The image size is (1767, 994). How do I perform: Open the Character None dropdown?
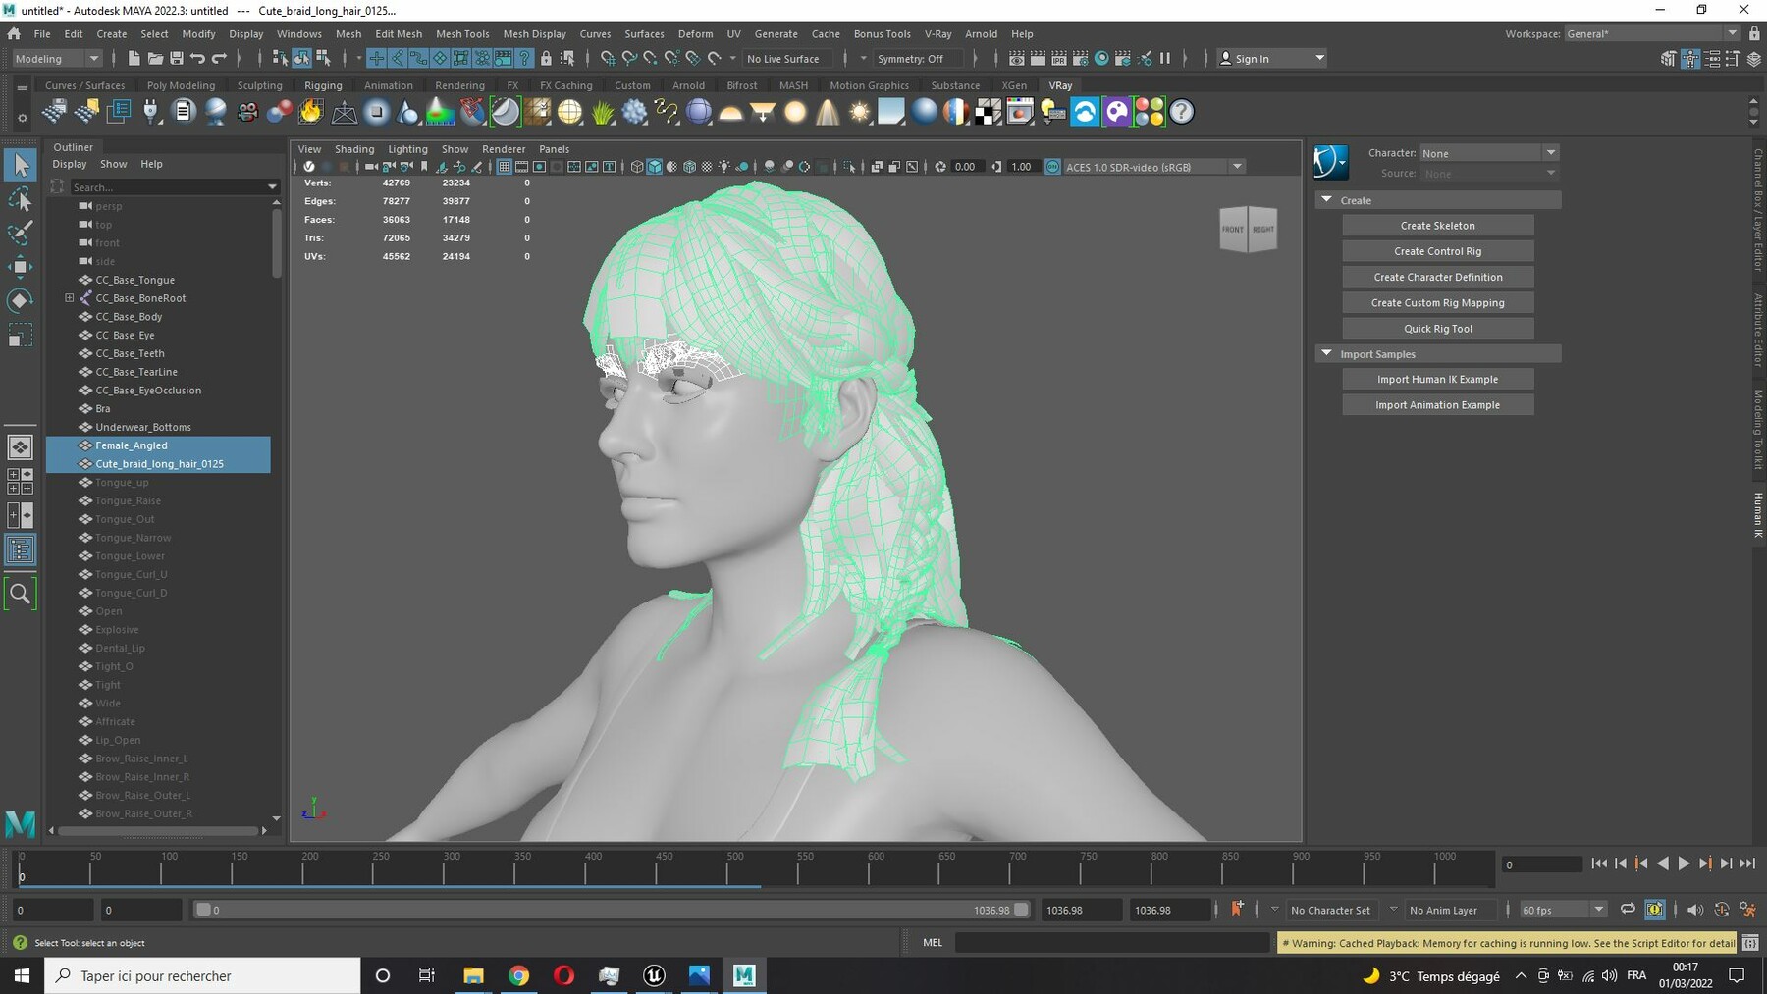click(1488, 153)
